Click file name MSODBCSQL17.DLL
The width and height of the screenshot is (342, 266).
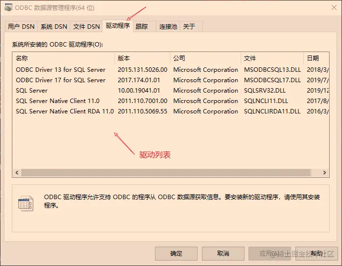272,80
